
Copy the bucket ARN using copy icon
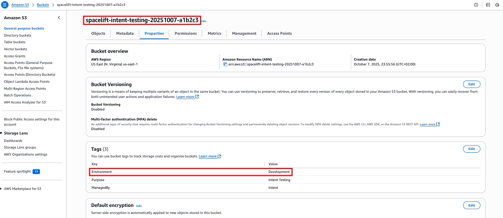225,64
